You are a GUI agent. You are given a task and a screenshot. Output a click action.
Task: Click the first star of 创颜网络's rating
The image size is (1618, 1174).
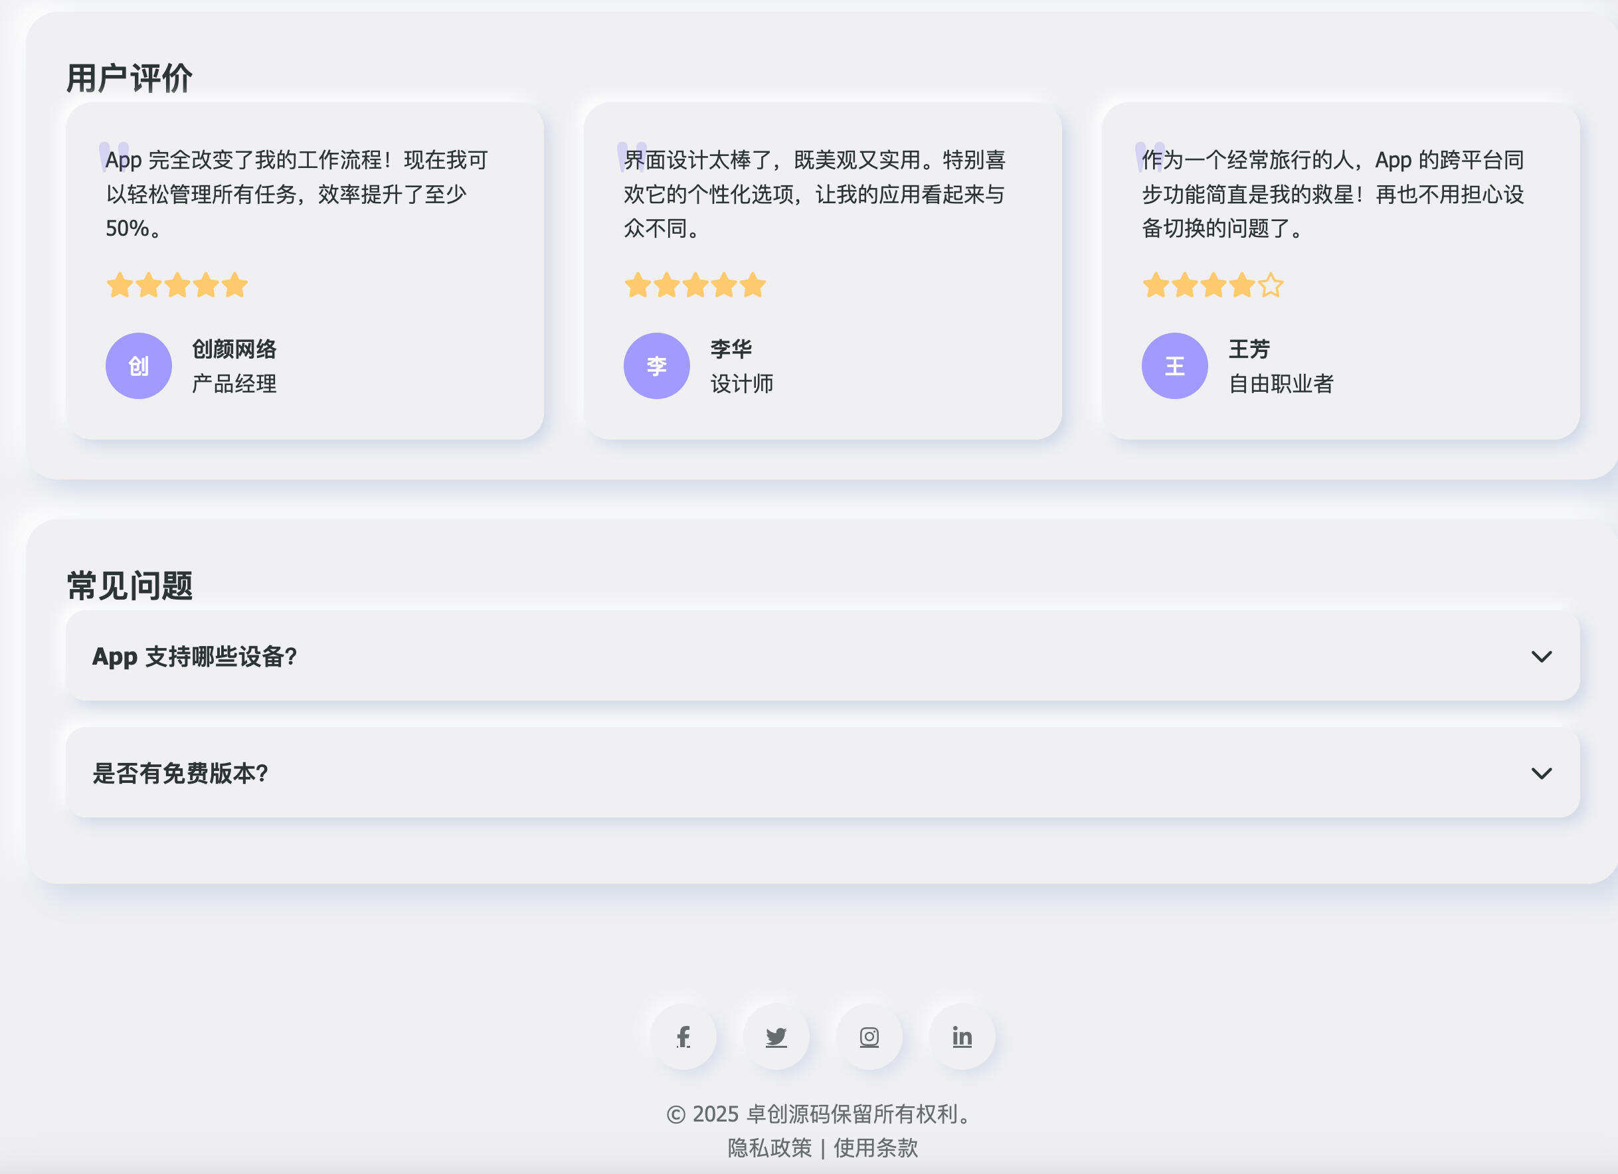click(x=118, y=285)
